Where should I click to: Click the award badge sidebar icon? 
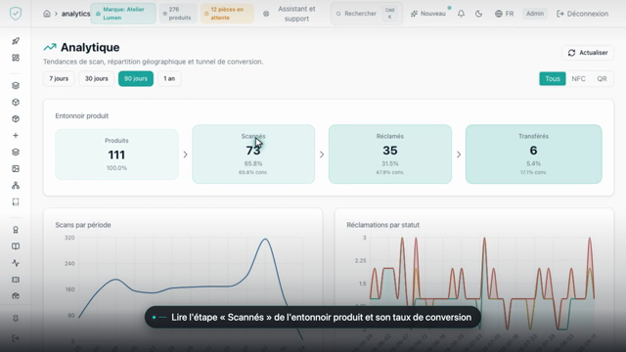(16, 230)
